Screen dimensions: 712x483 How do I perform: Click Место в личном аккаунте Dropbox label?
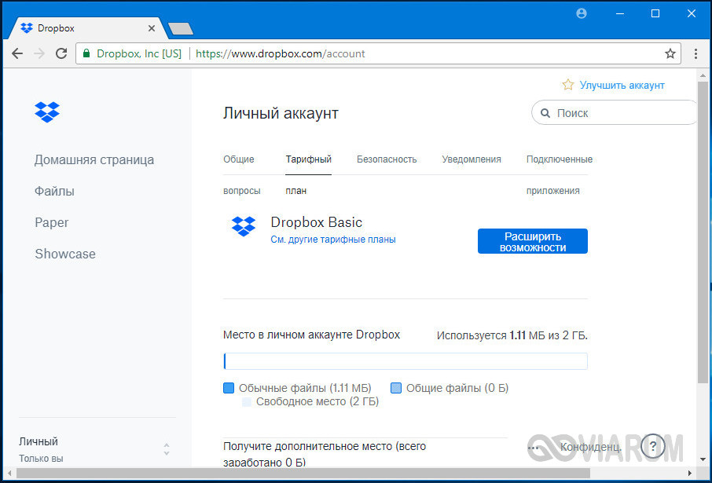point(311,335)
